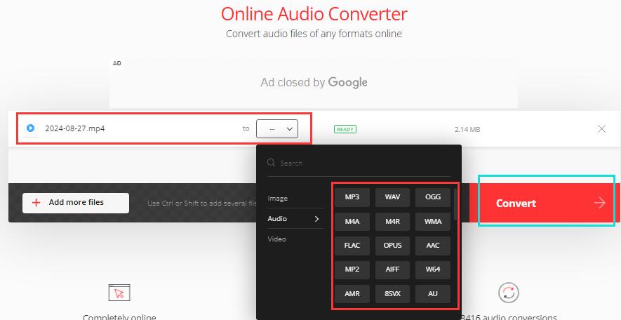Click the Add more files button
This screenshot has height=320, width=621.
tap(76, 203)
